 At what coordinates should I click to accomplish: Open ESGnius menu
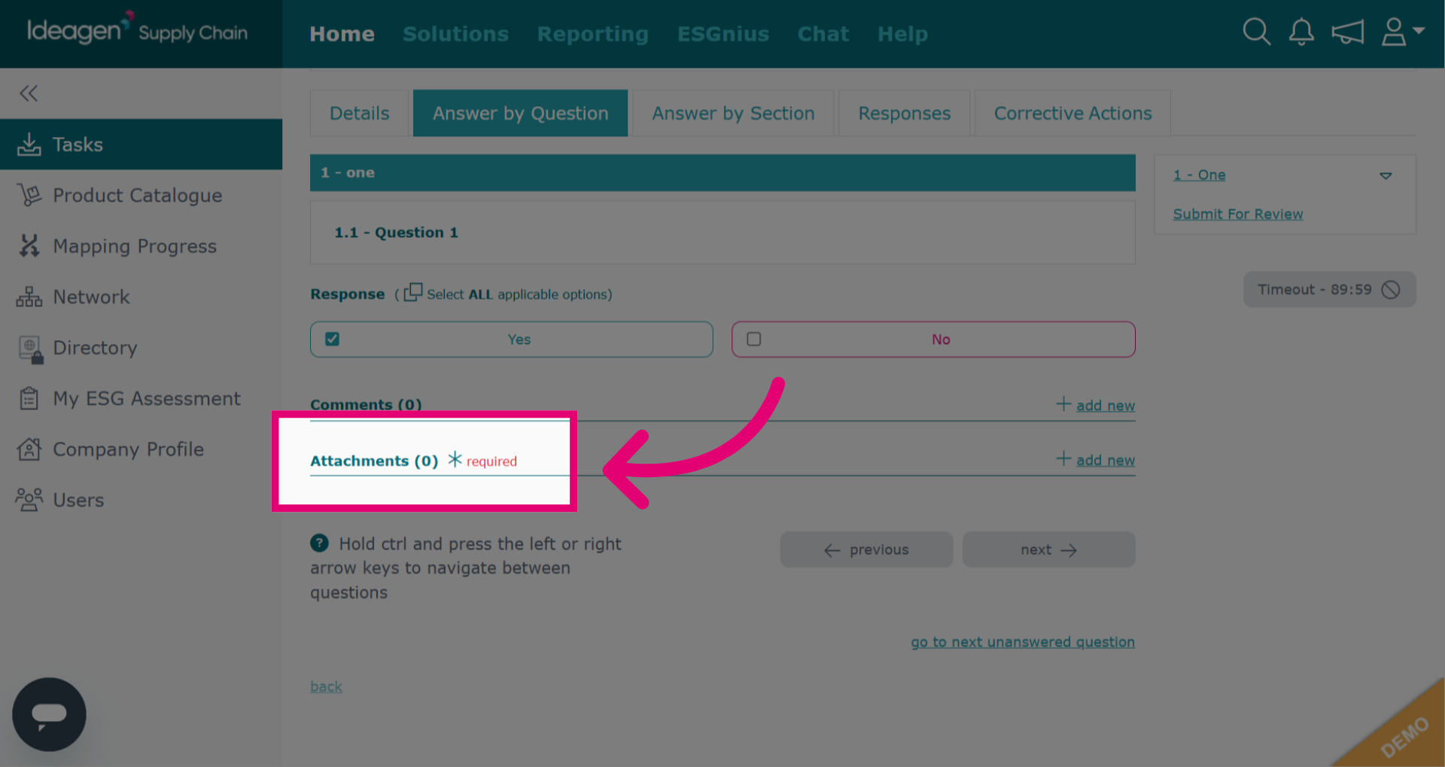point(722,34)
